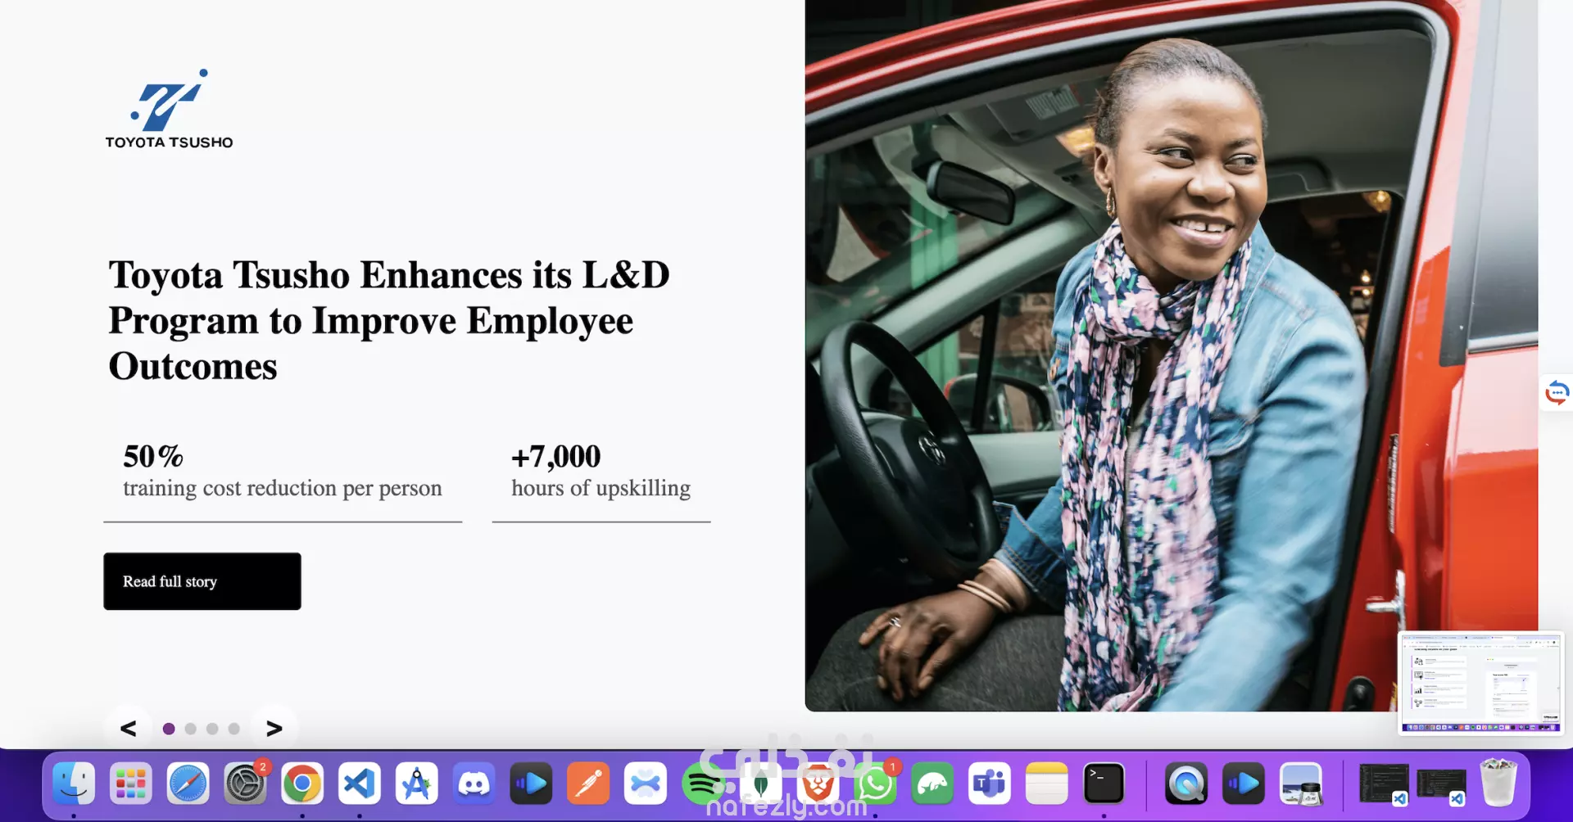Click the floating sync arrows icon at right edge
This screenshot has height=822, width=1573.
pyautogui.click(x=1557, y=392)
